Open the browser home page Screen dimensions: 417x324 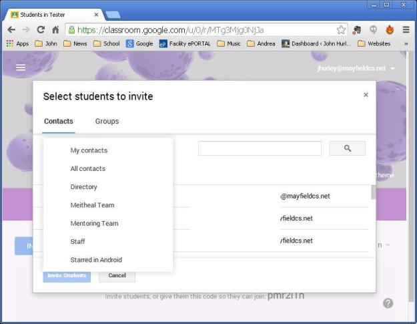point(55,29)
